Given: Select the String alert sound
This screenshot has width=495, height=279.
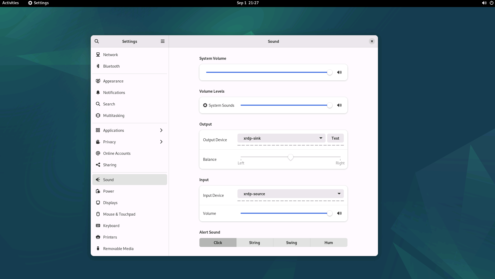Looking at the screenshot, I should click(255, 242).
